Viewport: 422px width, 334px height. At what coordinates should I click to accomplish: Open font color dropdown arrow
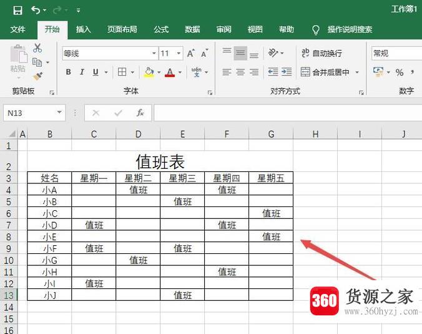(x=180, y=73)
